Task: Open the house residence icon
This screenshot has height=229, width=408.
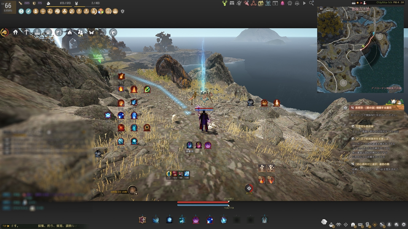Action: pos(15,32)
